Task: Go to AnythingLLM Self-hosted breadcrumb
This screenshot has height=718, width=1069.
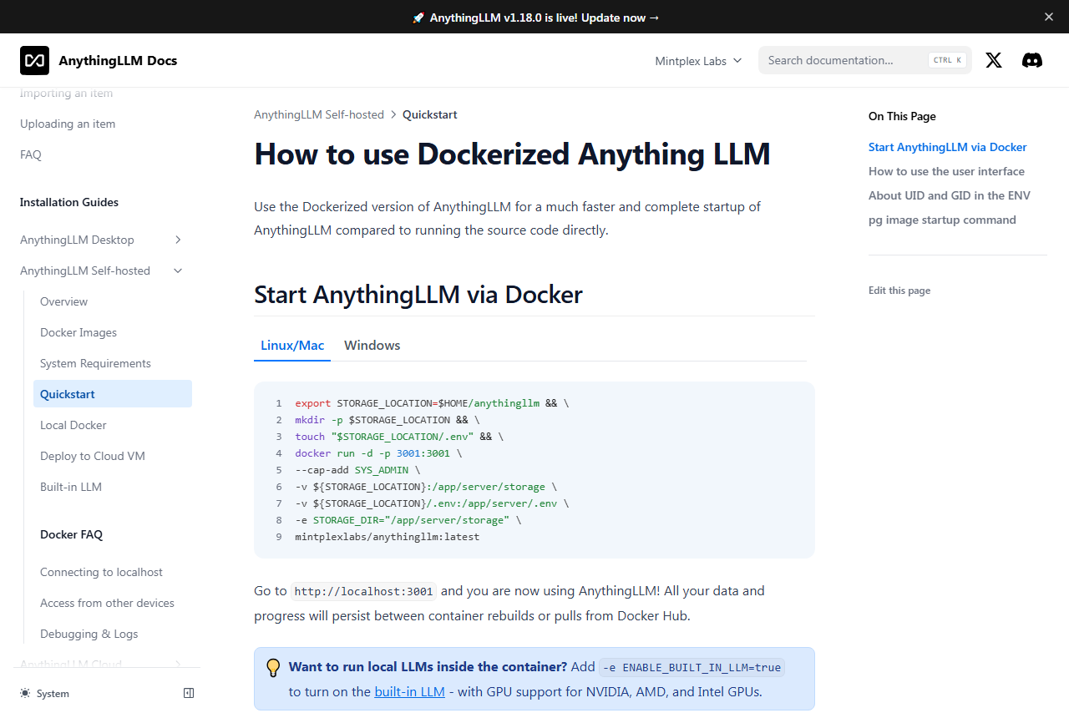Action: 319,115
